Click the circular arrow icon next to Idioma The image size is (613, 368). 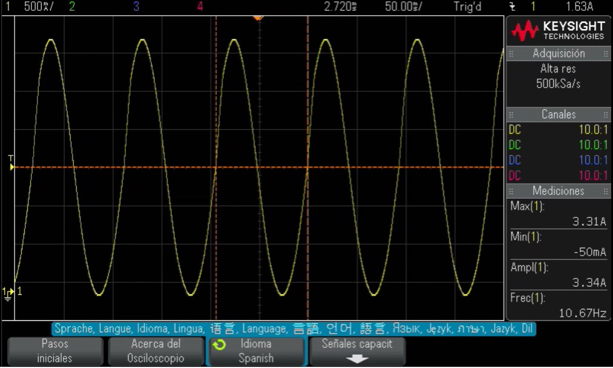pos(219,344)
